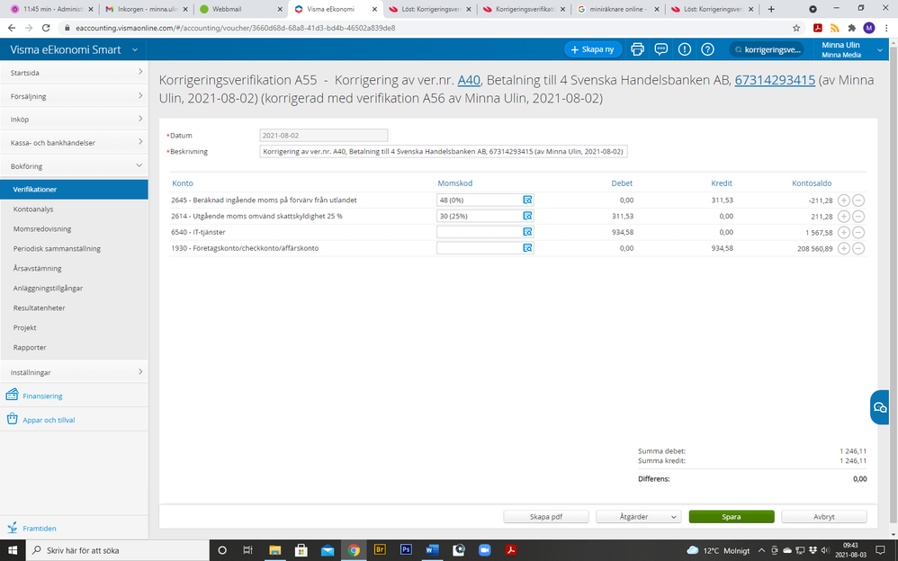898x561 pixels.
Task: Open the help question mark icon
Action: 708,49
